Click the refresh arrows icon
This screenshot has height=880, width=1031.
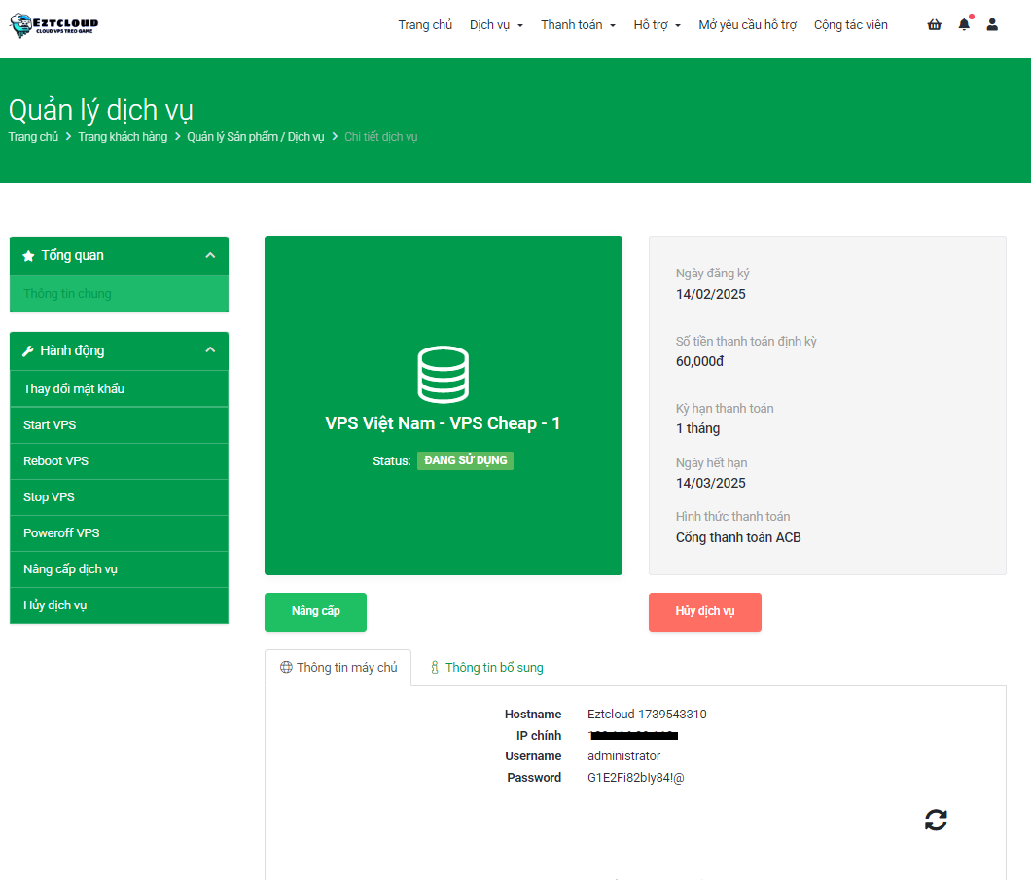(x=936, y=820)
